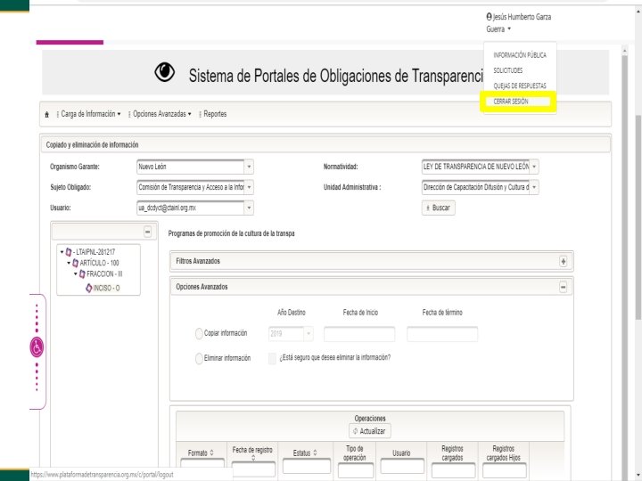Open the Año Destino dropdown
Screen dimensions: 642x481
pyautogui.click(x=309, y=334)
